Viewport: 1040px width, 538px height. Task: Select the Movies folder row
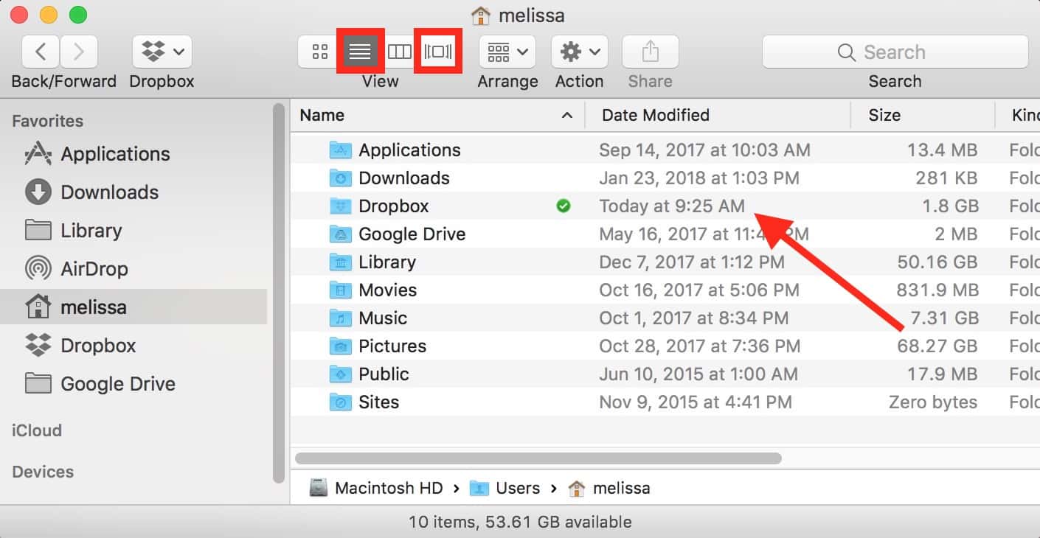click(388, 290)
